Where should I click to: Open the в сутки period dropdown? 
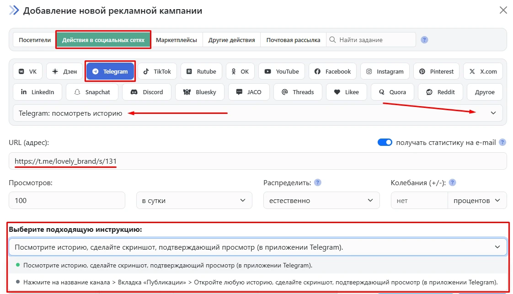(194, 200)
